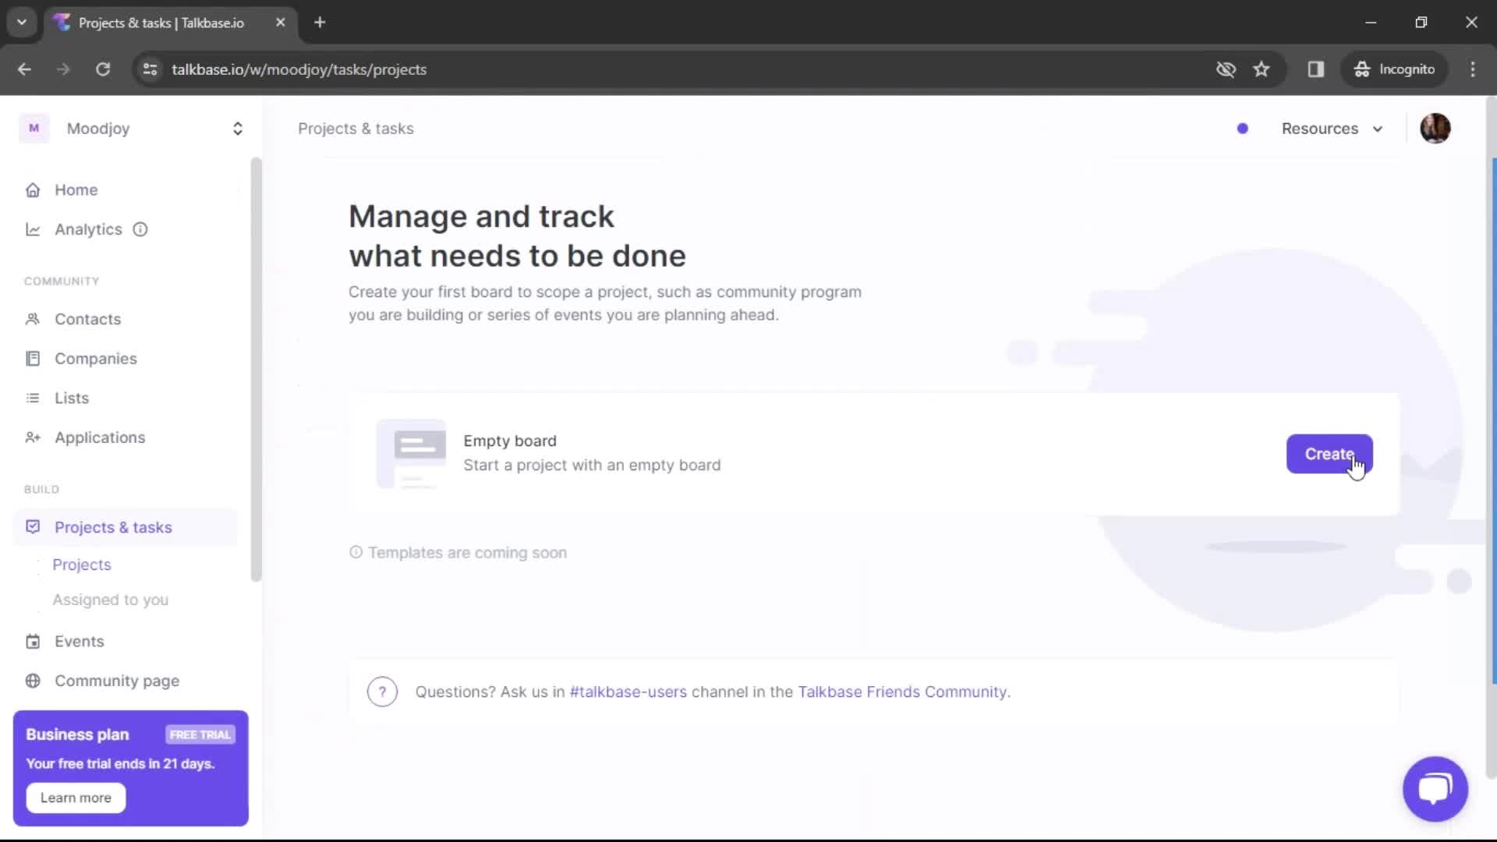1497x842 pixels.
Task: Select Home in the sidebar
Action: click(x=76, y=189)
